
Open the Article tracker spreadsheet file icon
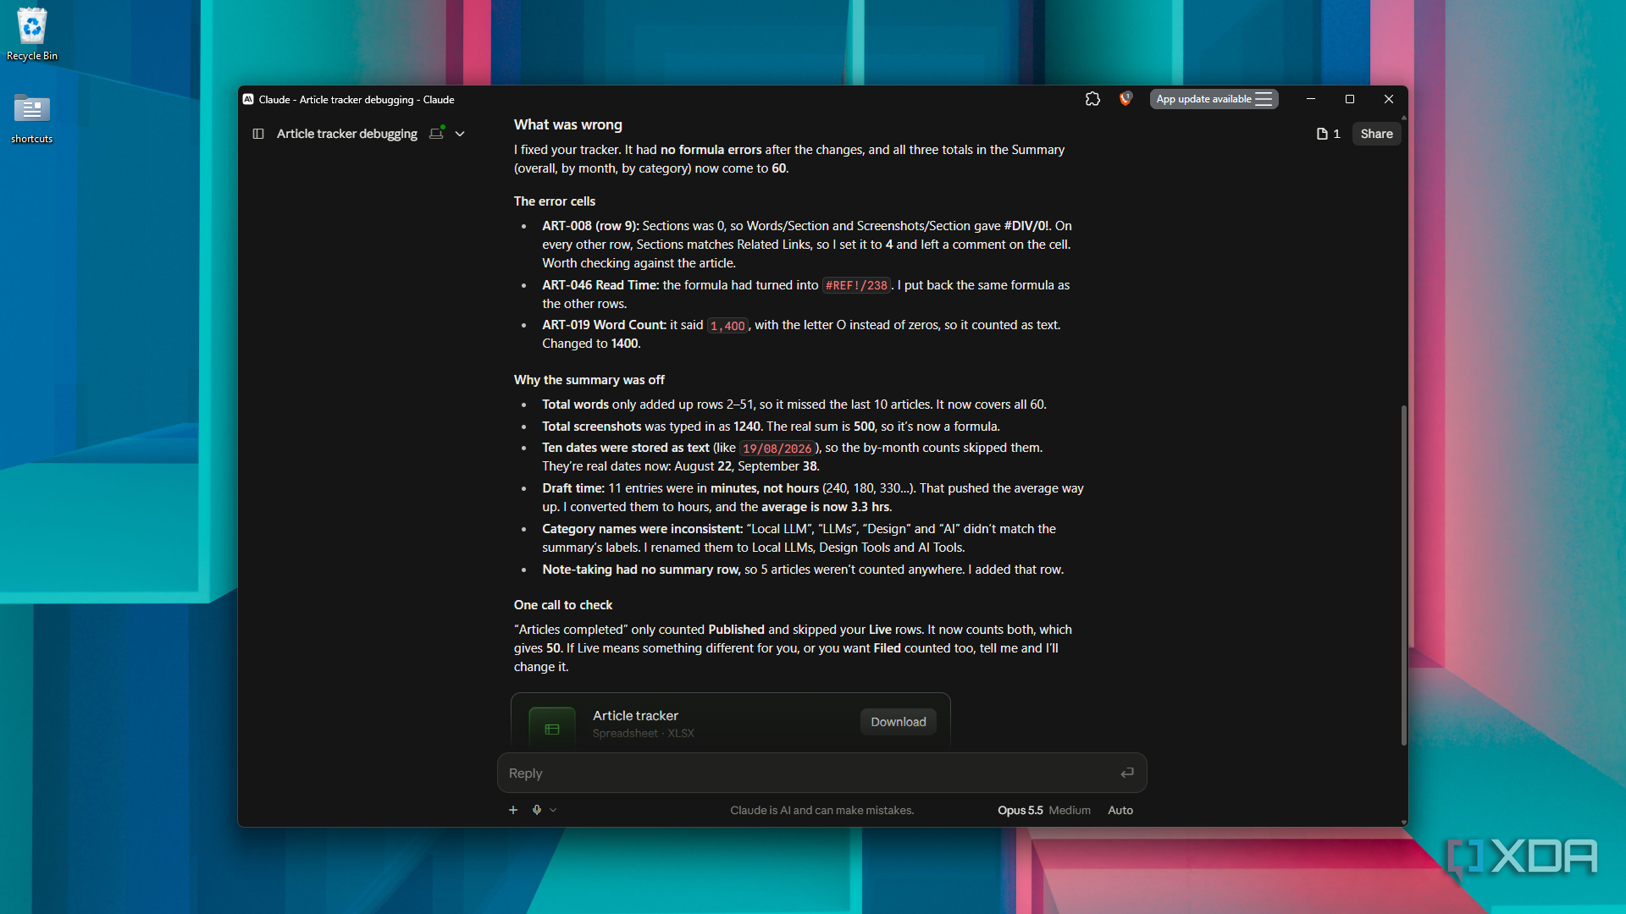tap(552, 727)
